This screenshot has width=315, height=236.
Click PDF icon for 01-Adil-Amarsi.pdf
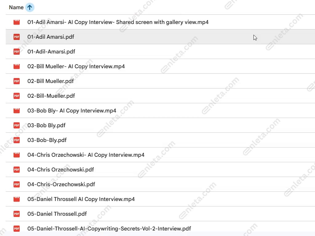tap(17, 52)
